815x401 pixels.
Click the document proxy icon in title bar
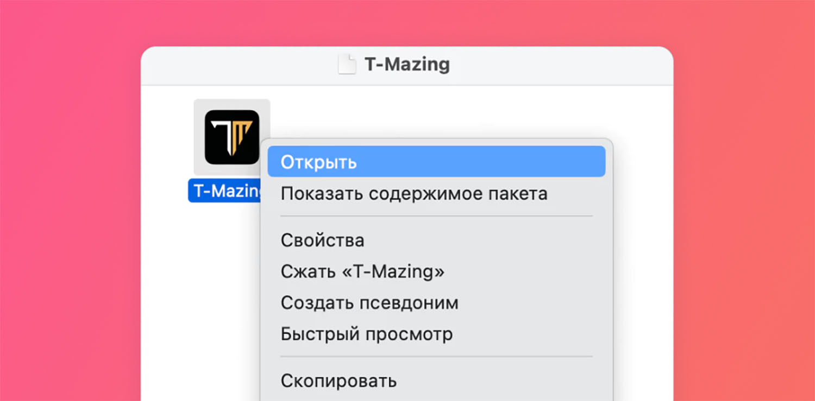(x=347, y=65)
